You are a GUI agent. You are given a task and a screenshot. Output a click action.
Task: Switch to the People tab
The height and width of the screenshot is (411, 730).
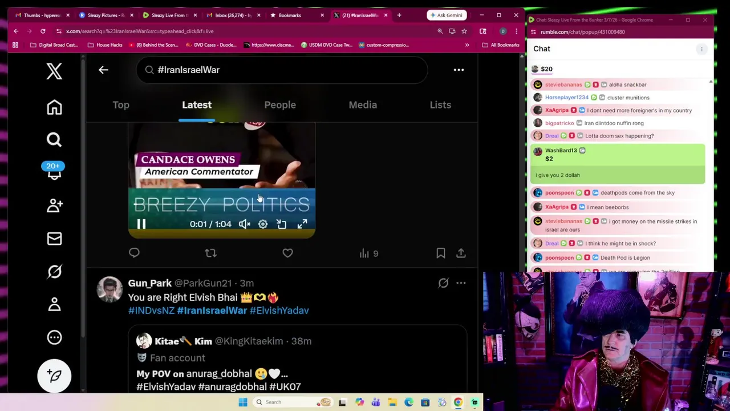click(280, 104)
